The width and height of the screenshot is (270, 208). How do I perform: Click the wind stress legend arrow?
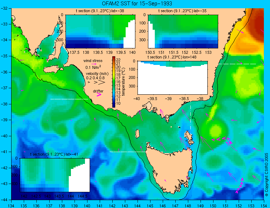click(94, 64)
